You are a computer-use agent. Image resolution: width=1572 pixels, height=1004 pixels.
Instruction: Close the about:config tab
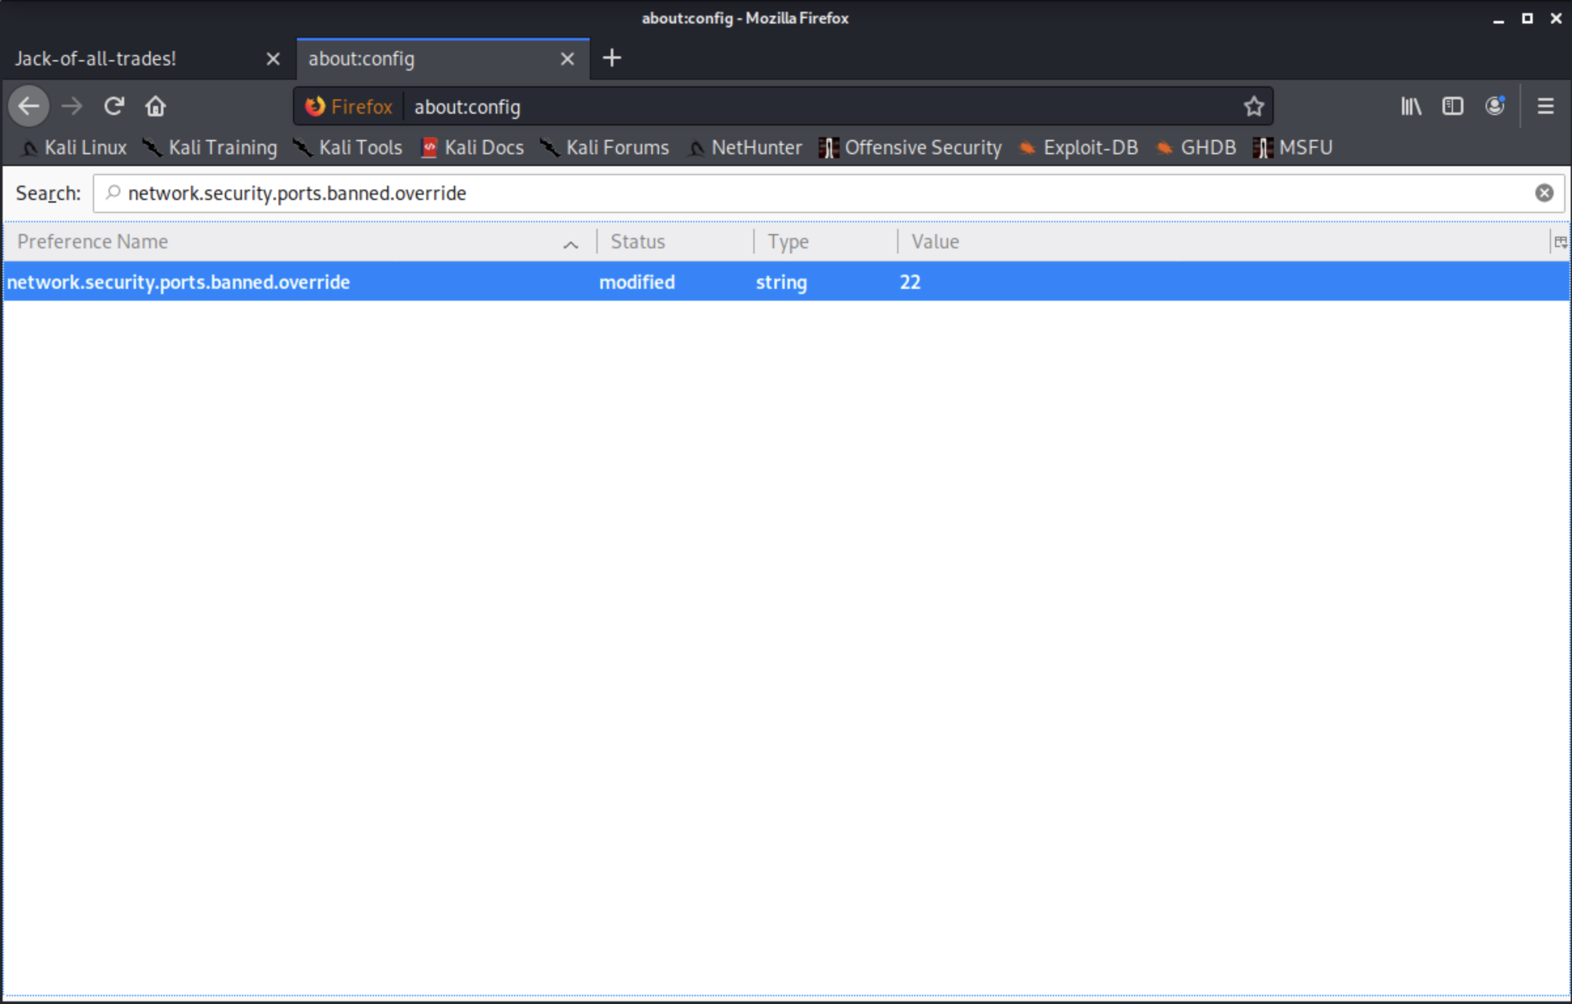click(x=567, y=59)
